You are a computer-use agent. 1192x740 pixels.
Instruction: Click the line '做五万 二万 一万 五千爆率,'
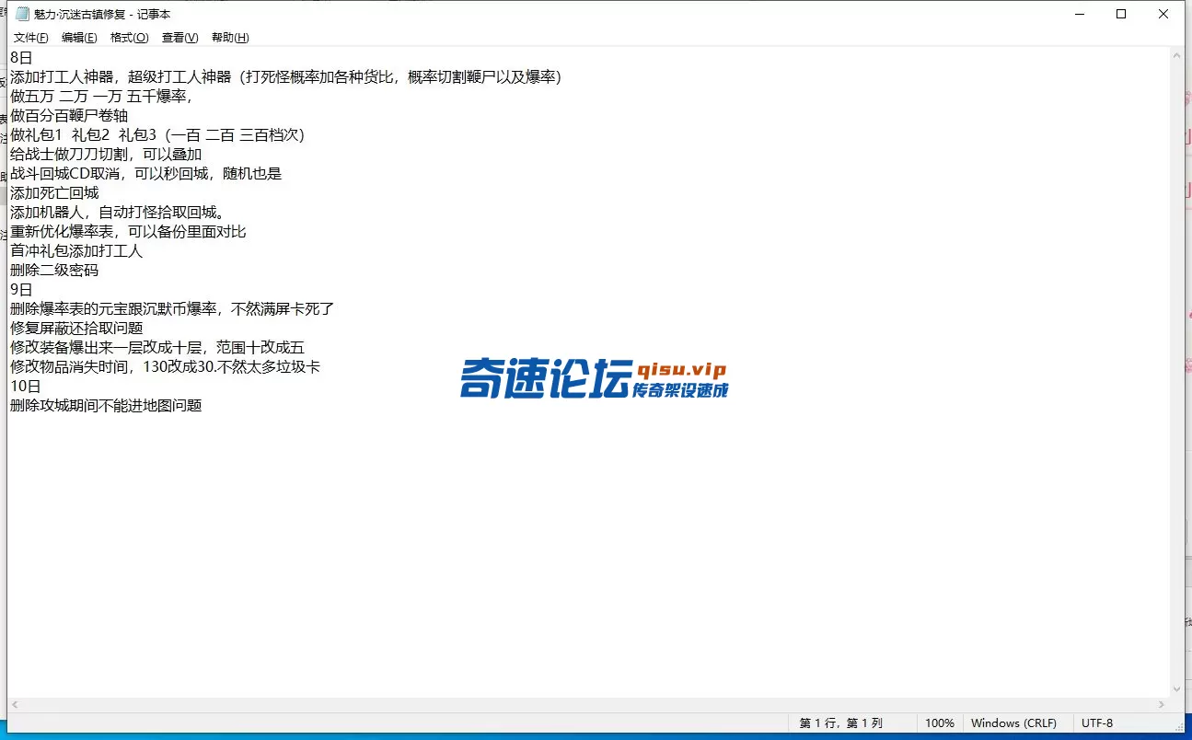(x=101, y=96)
